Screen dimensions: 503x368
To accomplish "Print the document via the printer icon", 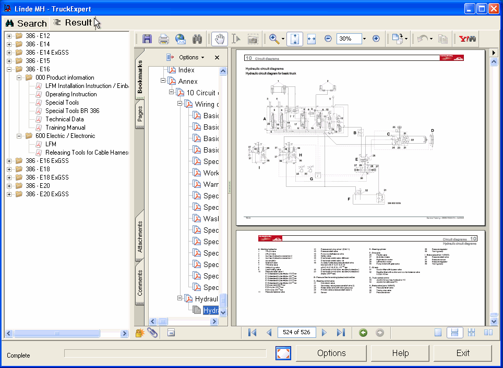I will click(x=164, y=39).
